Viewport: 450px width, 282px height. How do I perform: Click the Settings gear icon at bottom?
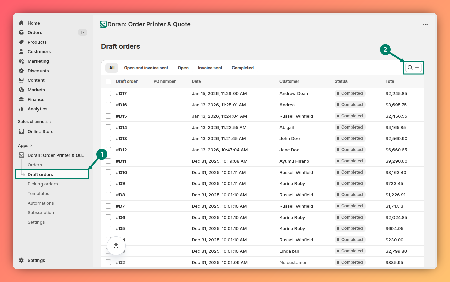click(21, 260)
